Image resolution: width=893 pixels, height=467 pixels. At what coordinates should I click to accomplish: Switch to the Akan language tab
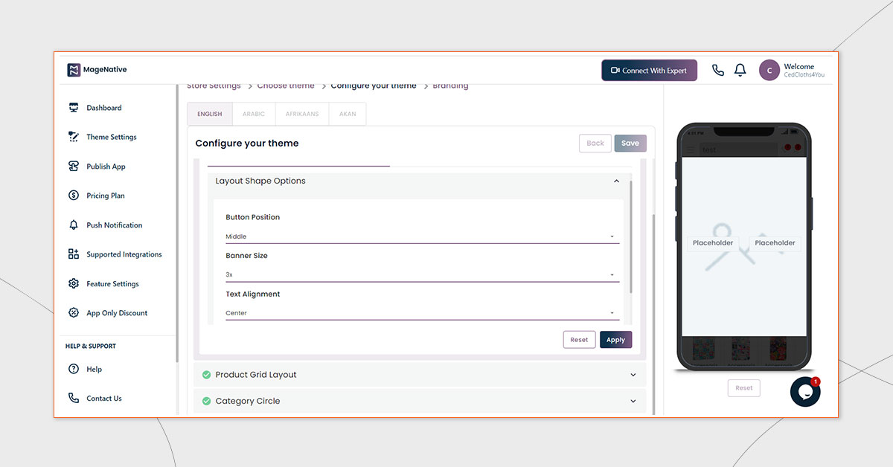348,114
